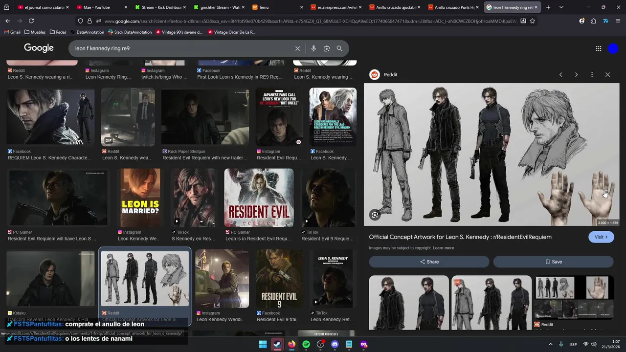Open a new browser tab

[x=548, y=7]
